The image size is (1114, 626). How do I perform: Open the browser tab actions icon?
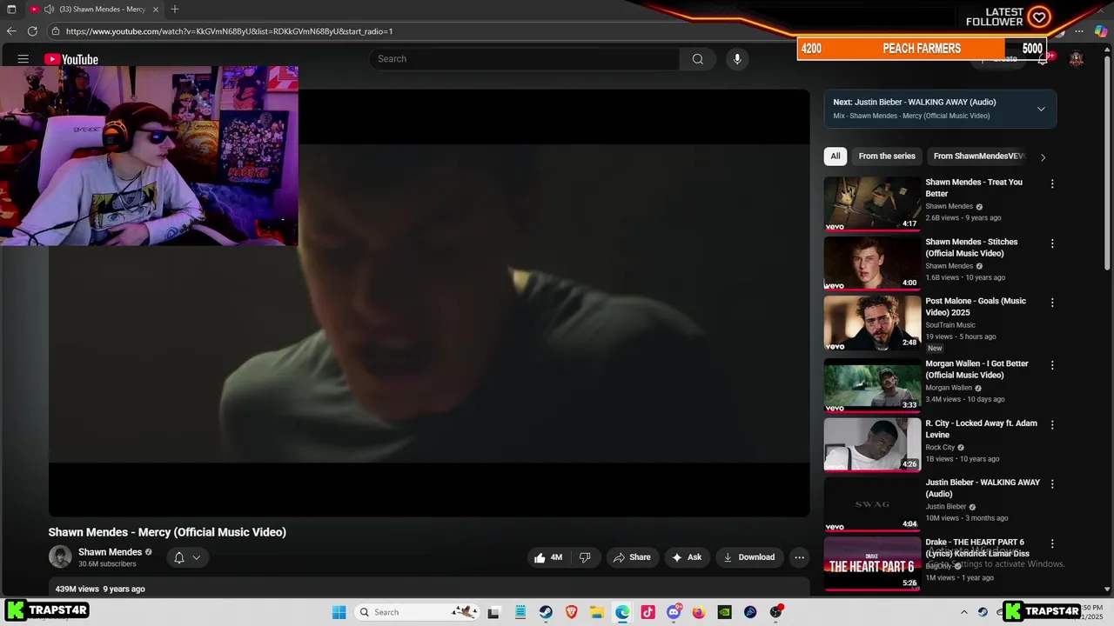[x=11, y=9]
